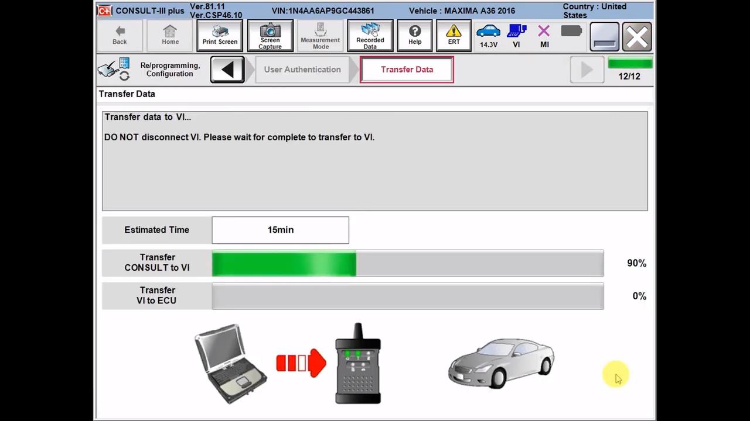The image size is (750, 421).
Task: Click the VI connection status icon
Action: [516, 36]
